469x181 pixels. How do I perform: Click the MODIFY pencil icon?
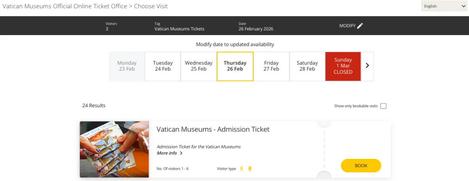click(x=360, y=26)
